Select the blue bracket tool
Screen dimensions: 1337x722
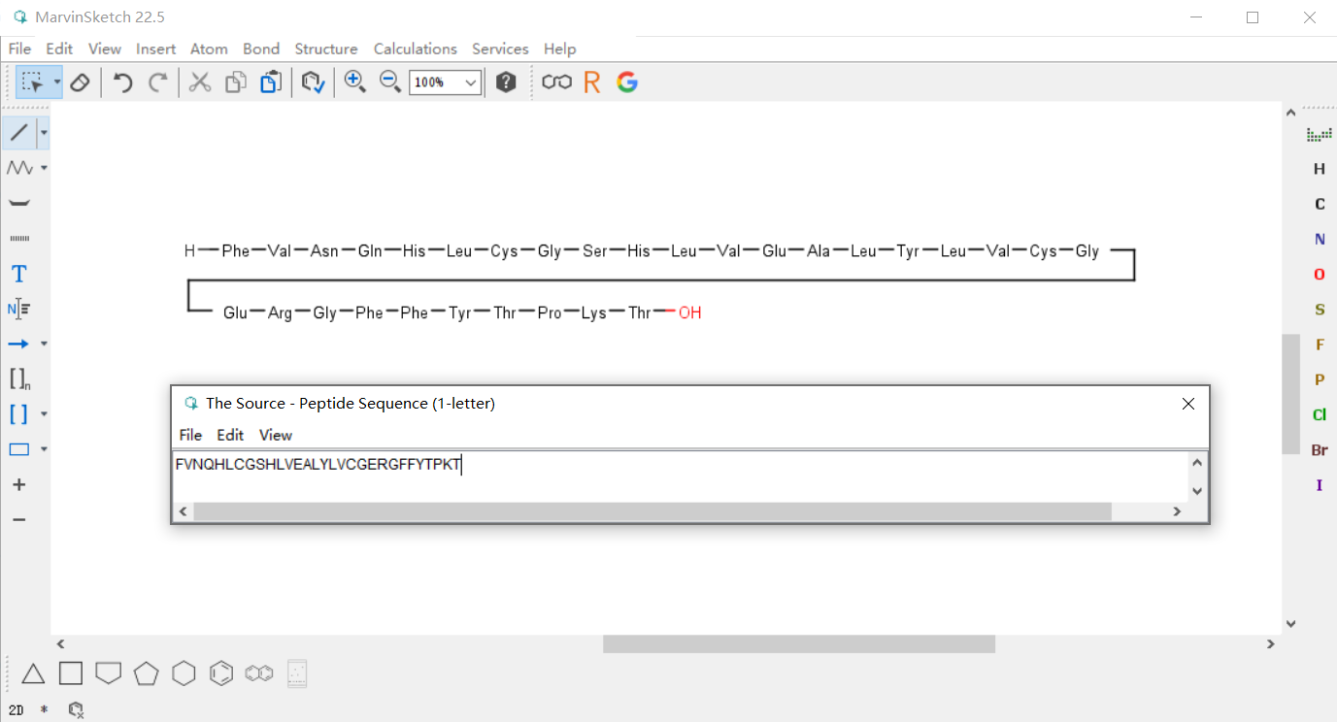[18, 414]
